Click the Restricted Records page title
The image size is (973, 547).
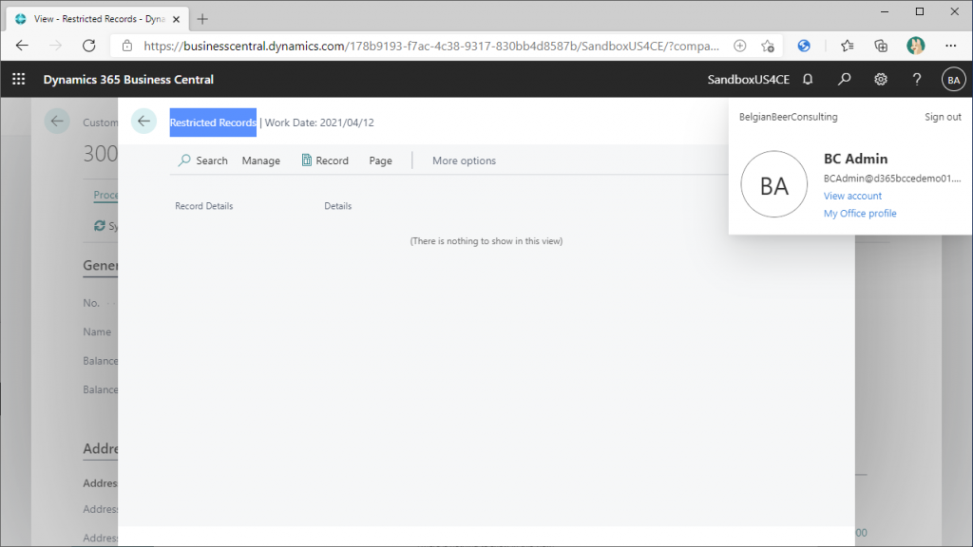pos(213,123)
